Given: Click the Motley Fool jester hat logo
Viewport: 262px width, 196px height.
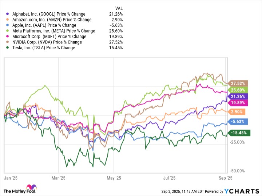Looking at the screenshot, I should pyautogui.click(x=31, y=187).
